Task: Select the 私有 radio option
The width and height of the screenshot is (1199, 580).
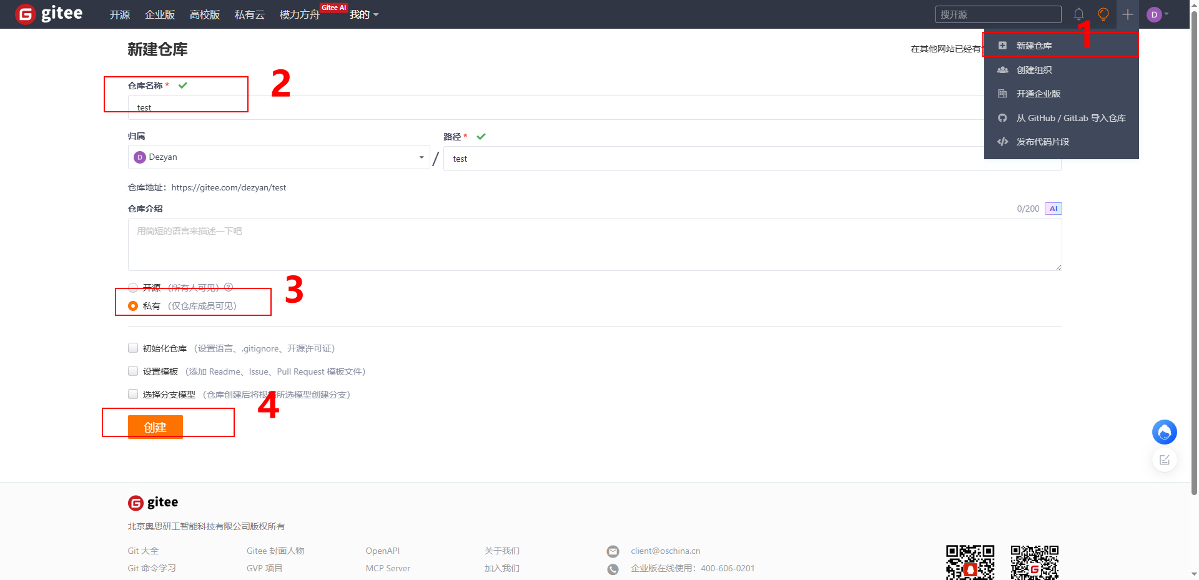Action: point(133,306)
